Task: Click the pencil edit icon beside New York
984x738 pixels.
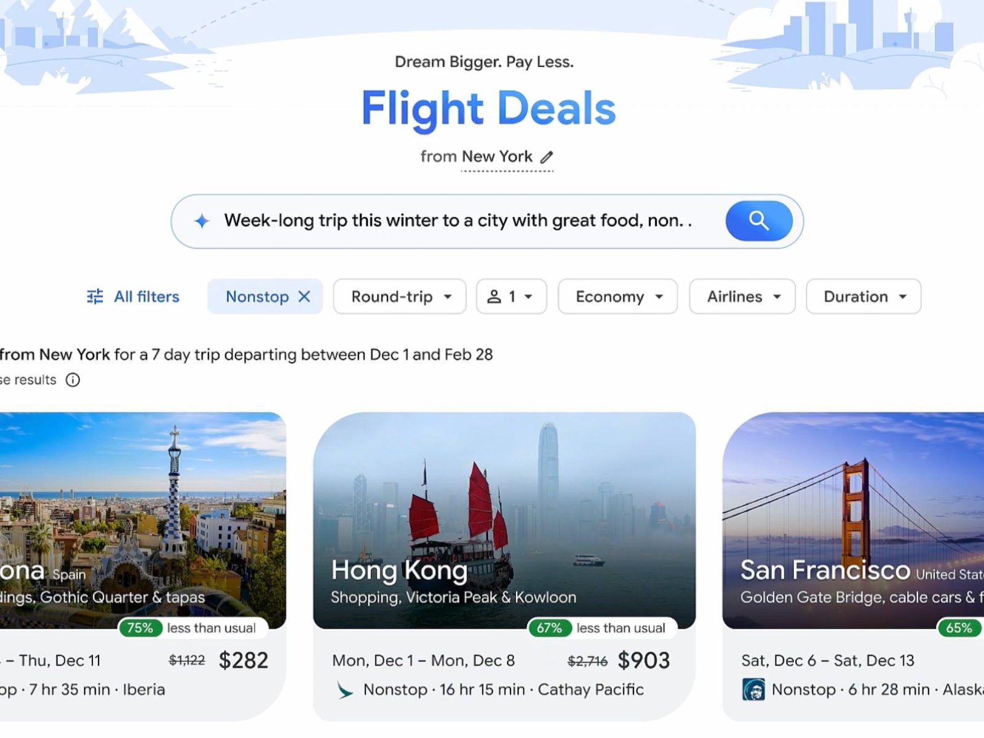Action: click(547, 157)
